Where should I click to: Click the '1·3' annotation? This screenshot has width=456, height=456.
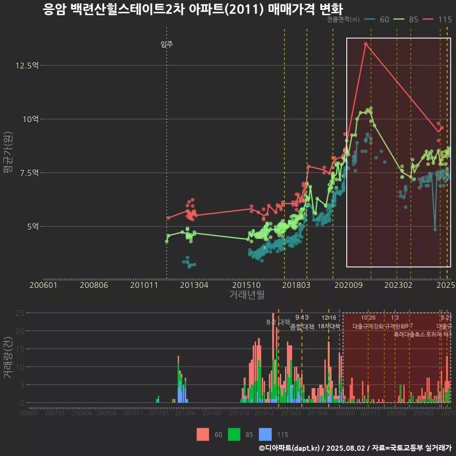(395, 318)
